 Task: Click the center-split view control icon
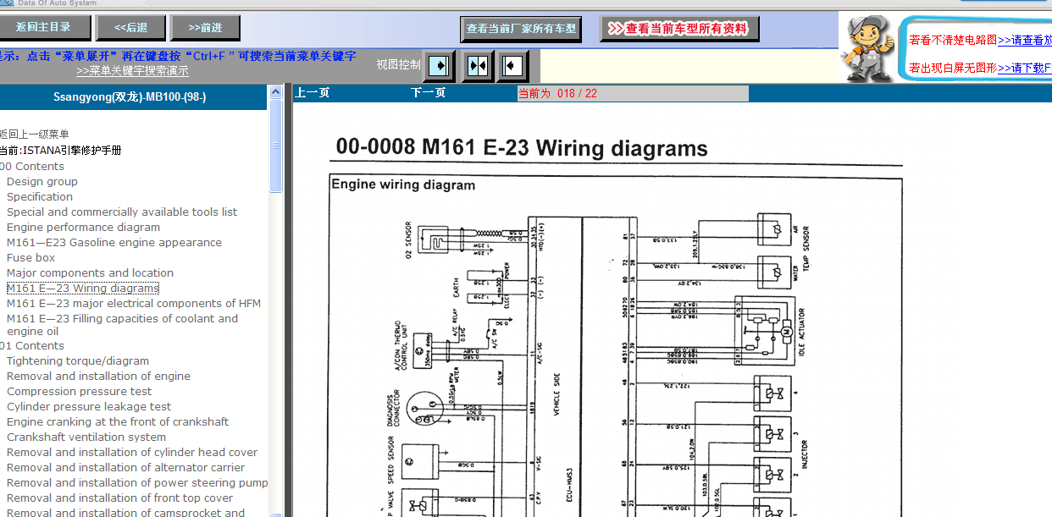(478, 65)
